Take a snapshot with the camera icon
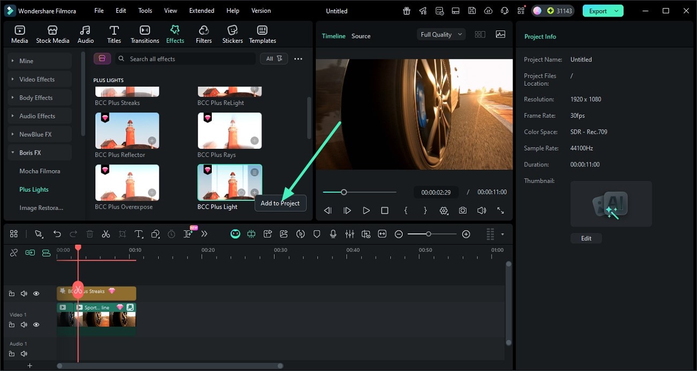697x371 pixels. [463, 211]
